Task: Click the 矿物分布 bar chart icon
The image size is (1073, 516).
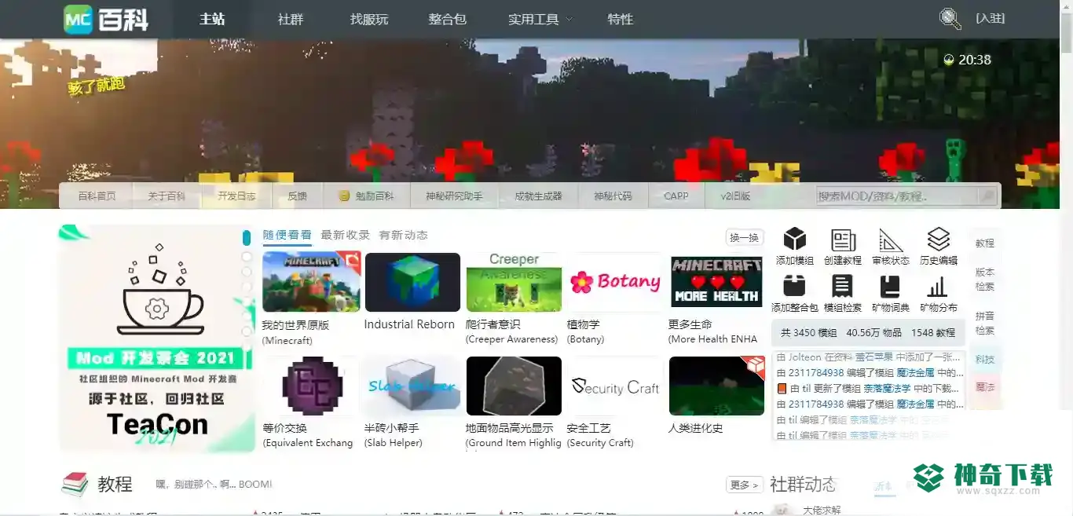Action: [939, 286]
